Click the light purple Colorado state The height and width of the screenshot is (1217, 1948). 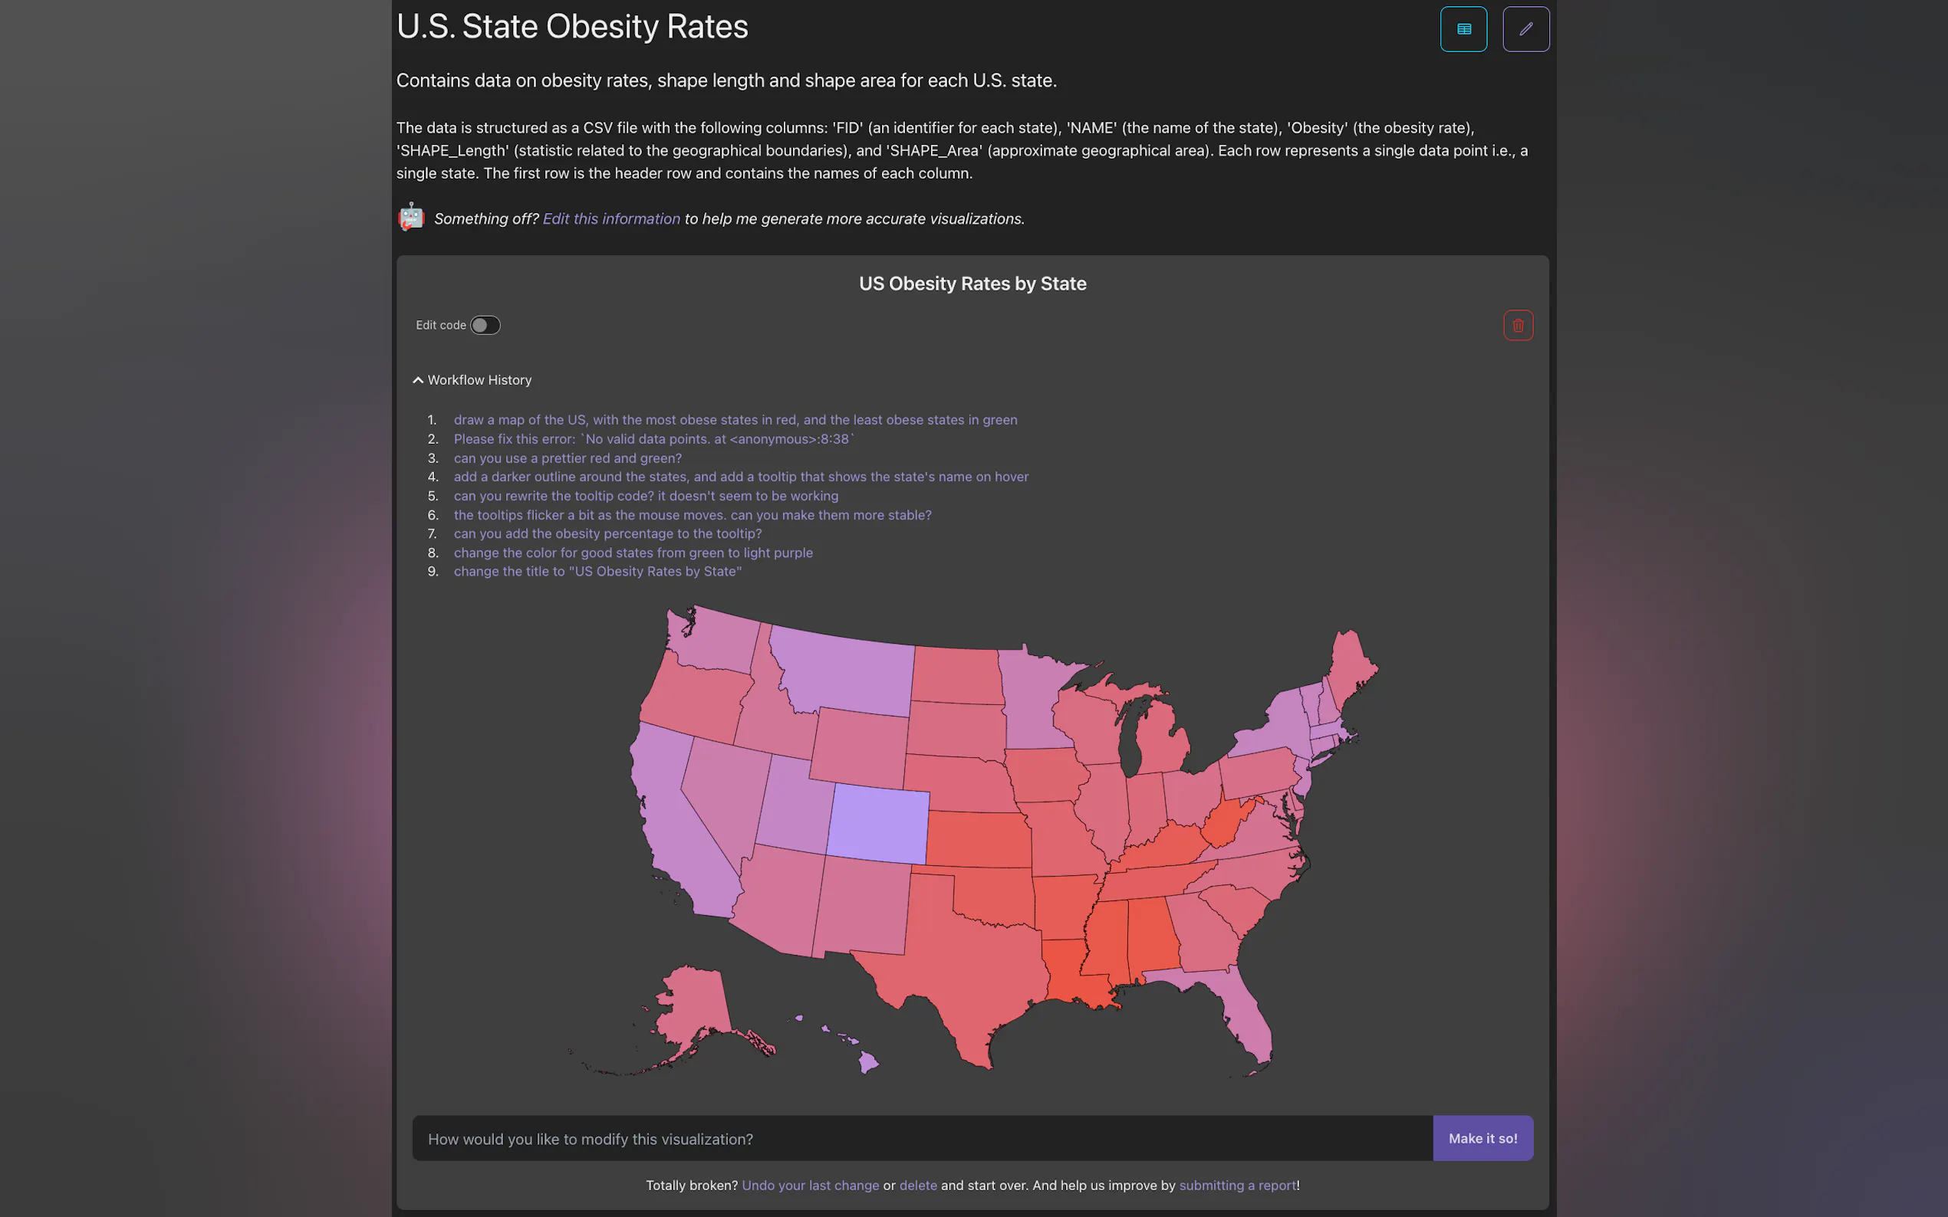(878, 822)
